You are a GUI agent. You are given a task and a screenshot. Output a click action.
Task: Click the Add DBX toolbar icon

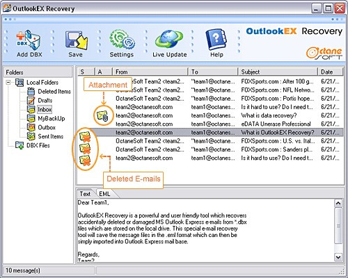point(29,40)
